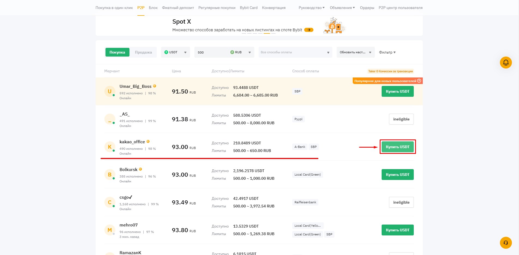This screenshot has height=255, width=519.
Task: Go to the Конвертация tab
Action: pos(274,8)
